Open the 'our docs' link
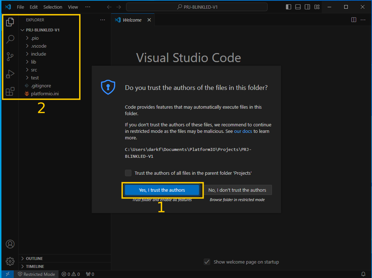This screenshot has width=372, height=278. coord(243,131)
